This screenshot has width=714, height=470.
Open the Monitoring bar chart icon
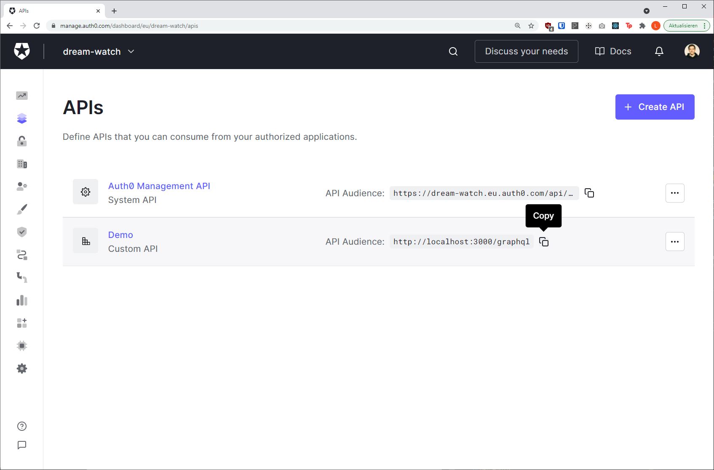(x=21, y=300)
